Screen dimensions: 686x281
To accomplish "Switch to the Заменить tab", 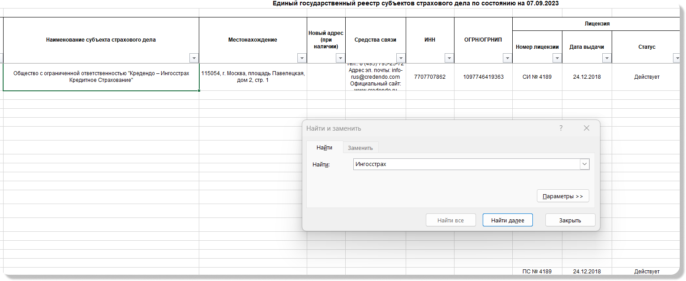I will (360, 148).
